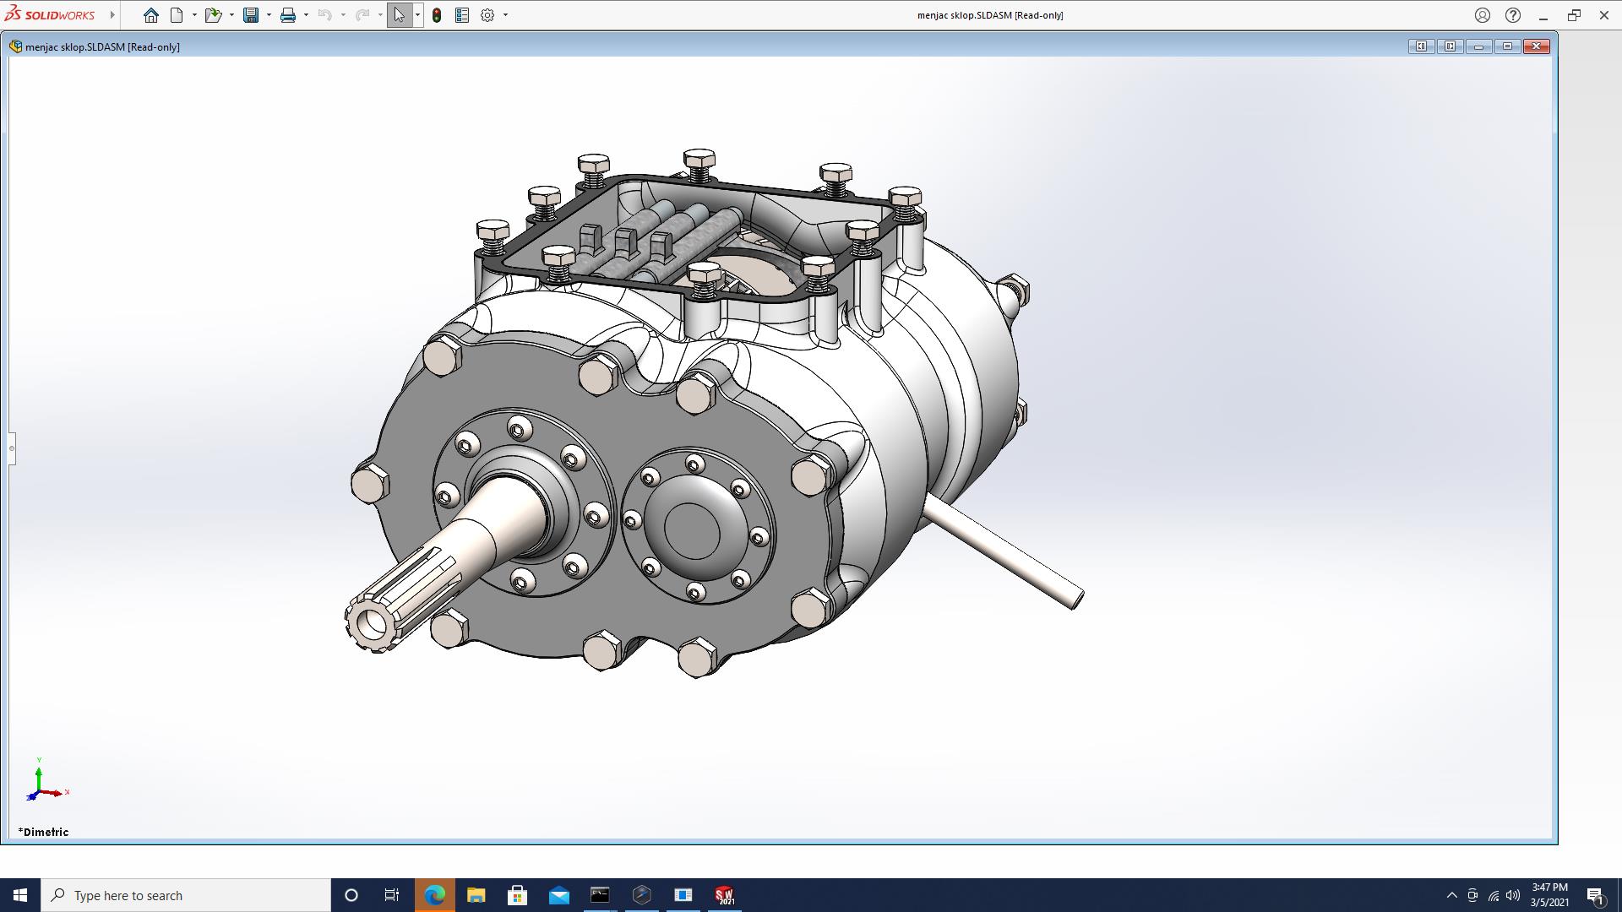Click the Rebuild traffic light icon

[437, 15]
